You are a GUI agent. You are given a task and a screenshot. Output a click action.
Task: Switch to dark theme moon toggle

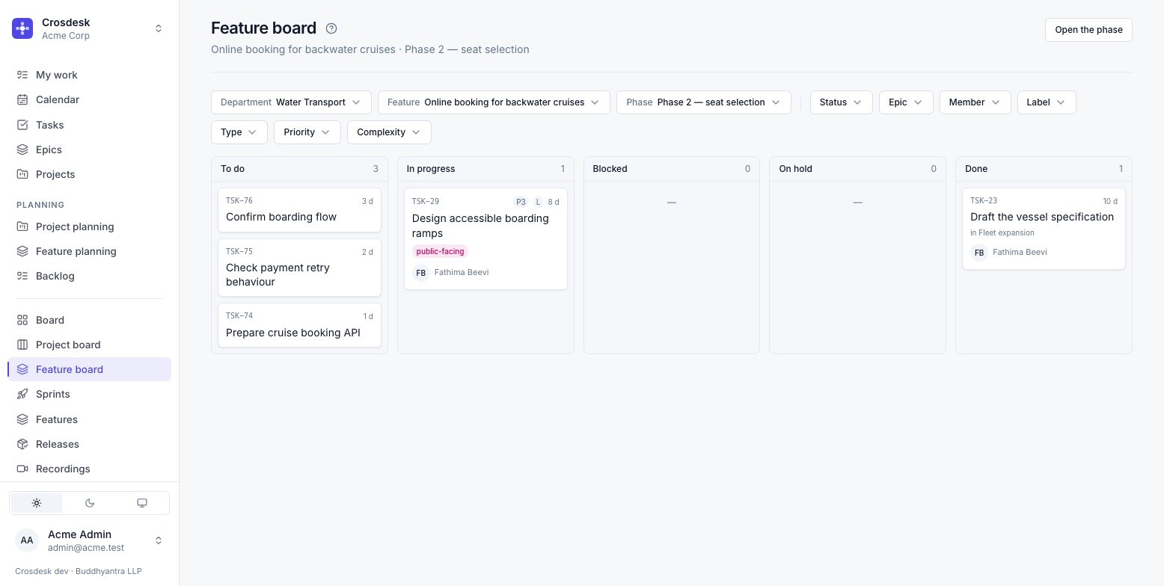tap(90, 503)
